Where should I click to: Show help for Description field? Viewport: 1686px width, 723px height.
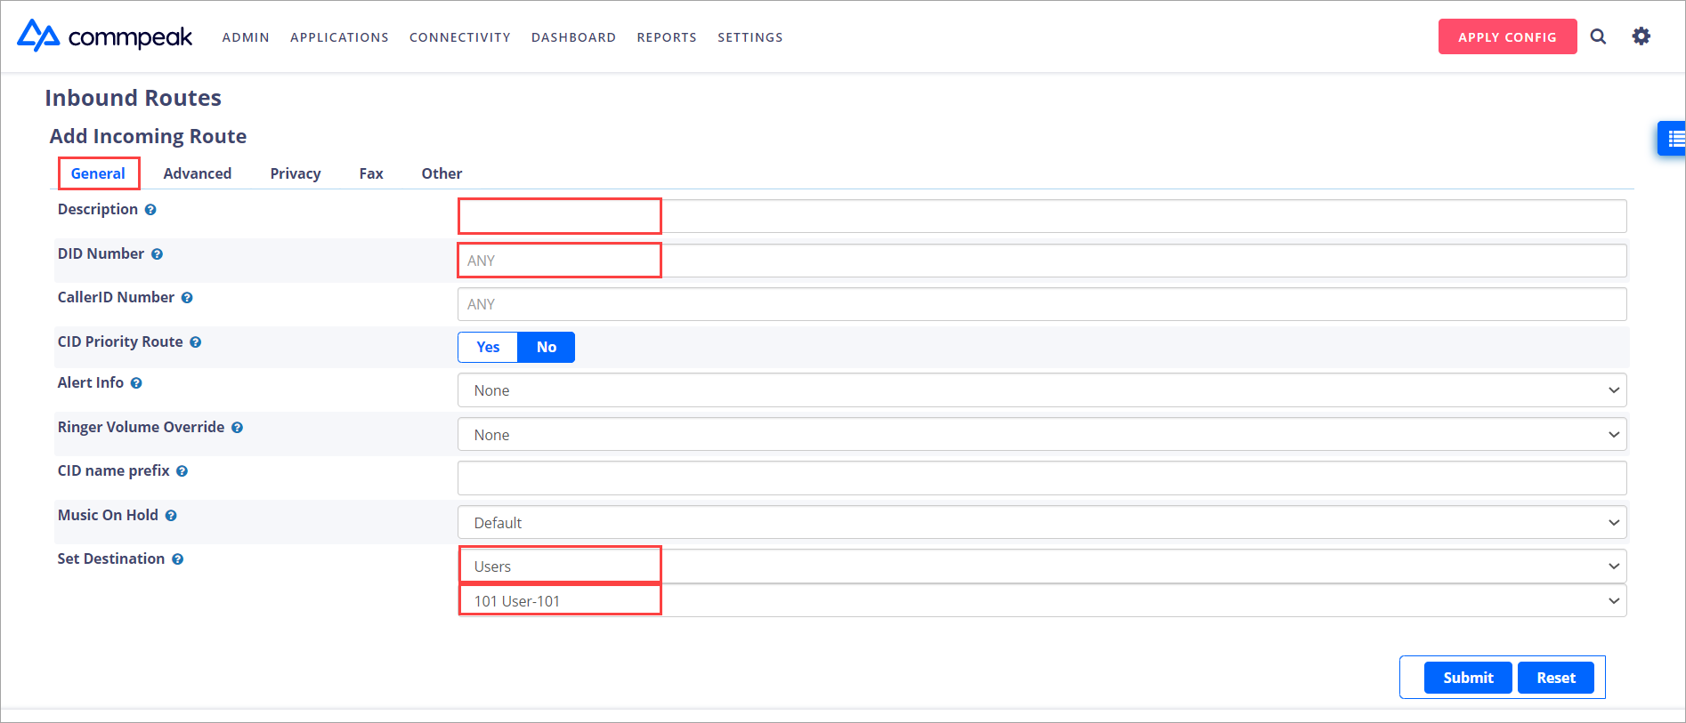pos(150,210)
